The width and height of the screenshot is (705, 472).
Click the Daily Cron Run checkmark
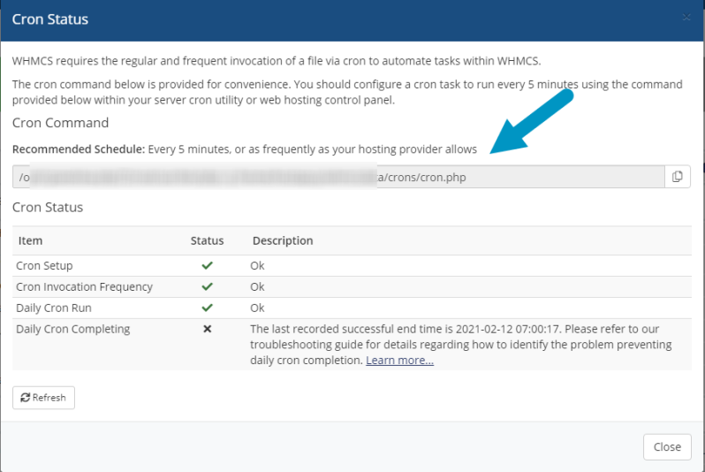coord(207,308)
